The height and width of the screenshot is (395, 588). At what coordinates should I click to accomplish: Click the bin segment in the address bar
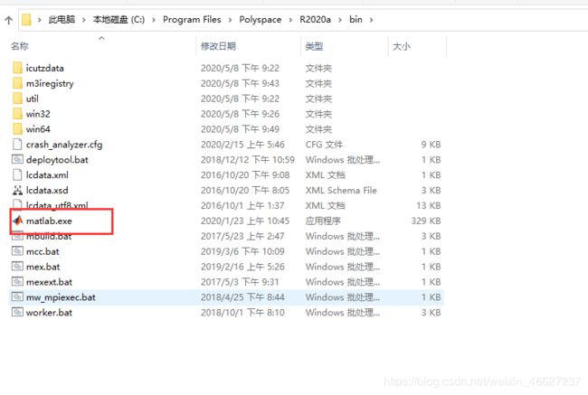pyautogui.click(x=356, y=20)
